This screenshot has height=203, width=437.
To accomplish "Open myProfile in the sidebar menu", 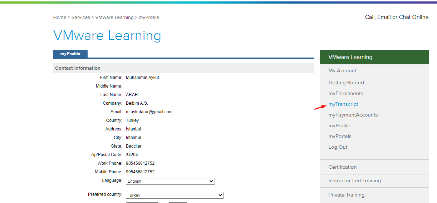I will tap(339, 125).
